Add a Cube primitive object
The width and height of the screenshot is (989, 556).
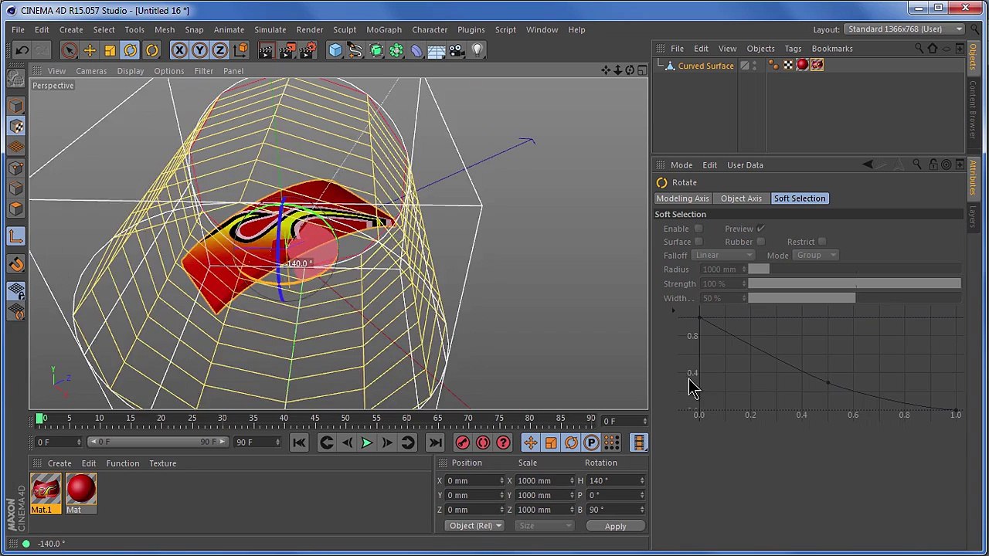click(335, 50)
